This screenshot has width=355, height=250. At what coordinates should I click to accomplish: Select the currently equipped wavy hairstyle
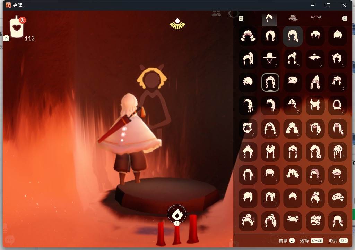pyautogui.click(x=270, y=82)
